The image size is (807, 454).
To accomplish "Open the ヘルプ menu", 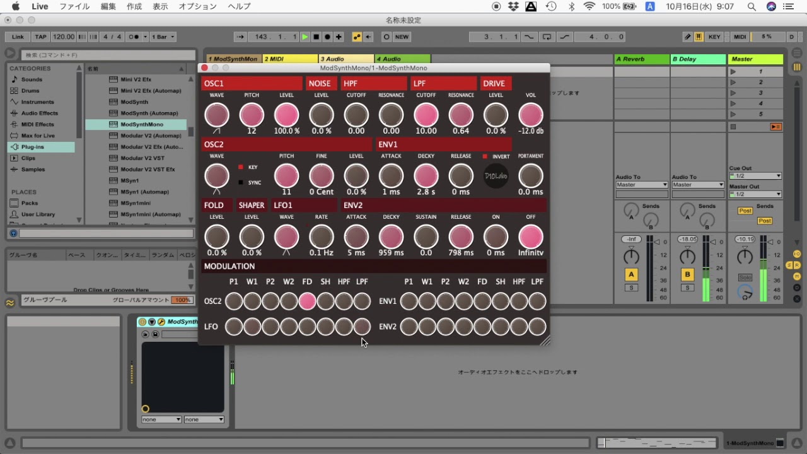I will click(x=239, y=6).
